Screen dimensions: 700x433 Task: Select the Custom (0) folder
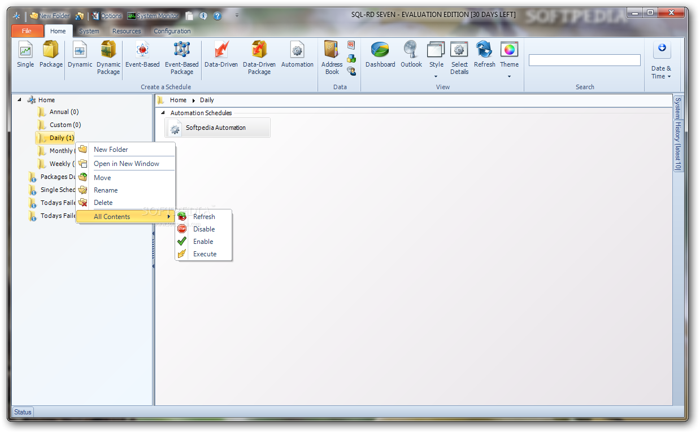pyautogui.click(x=59, y=125)
